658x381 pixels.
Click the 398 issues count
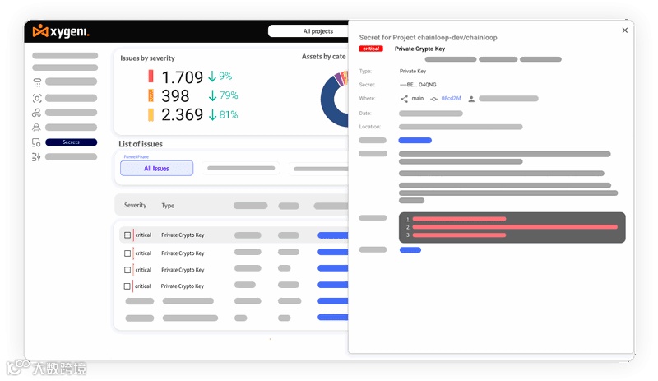[x=175, y=95]
